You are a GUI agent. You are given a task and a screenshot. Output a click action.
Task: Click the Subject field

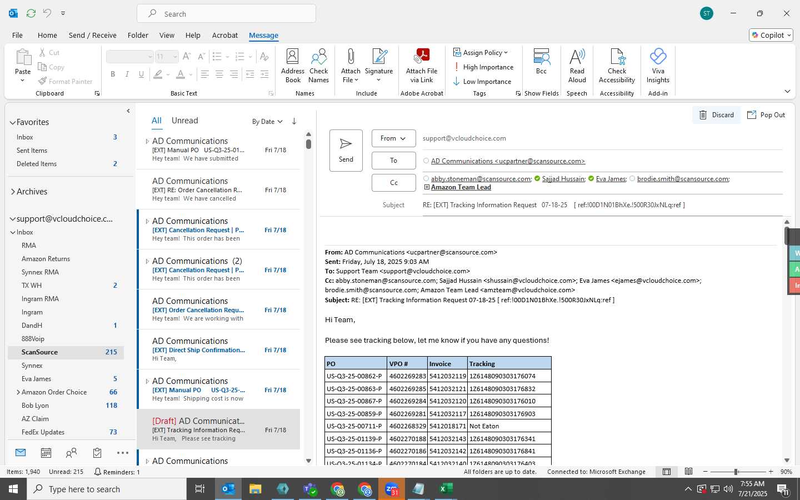(603, 205)
